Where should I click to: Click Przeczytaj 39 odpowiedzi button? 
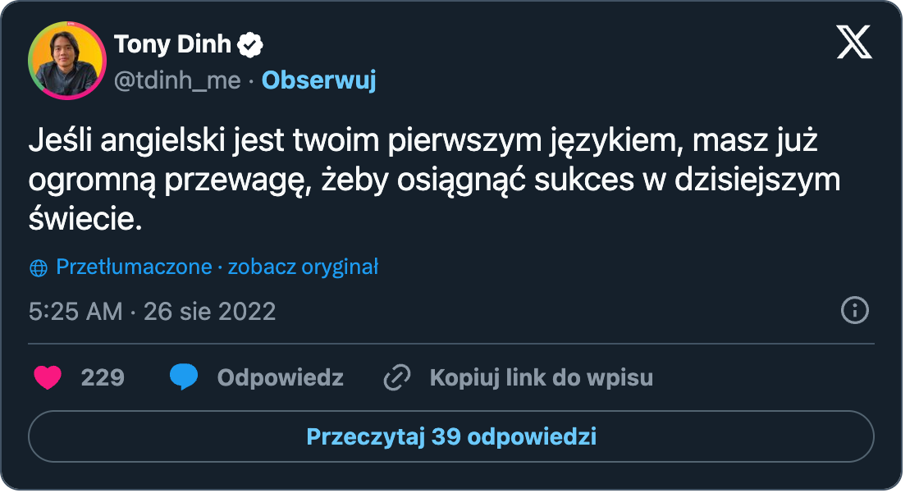(x=451, y=436)
